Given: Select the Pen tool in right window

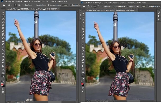Looking at the screenshot, I should click(83, 60).
